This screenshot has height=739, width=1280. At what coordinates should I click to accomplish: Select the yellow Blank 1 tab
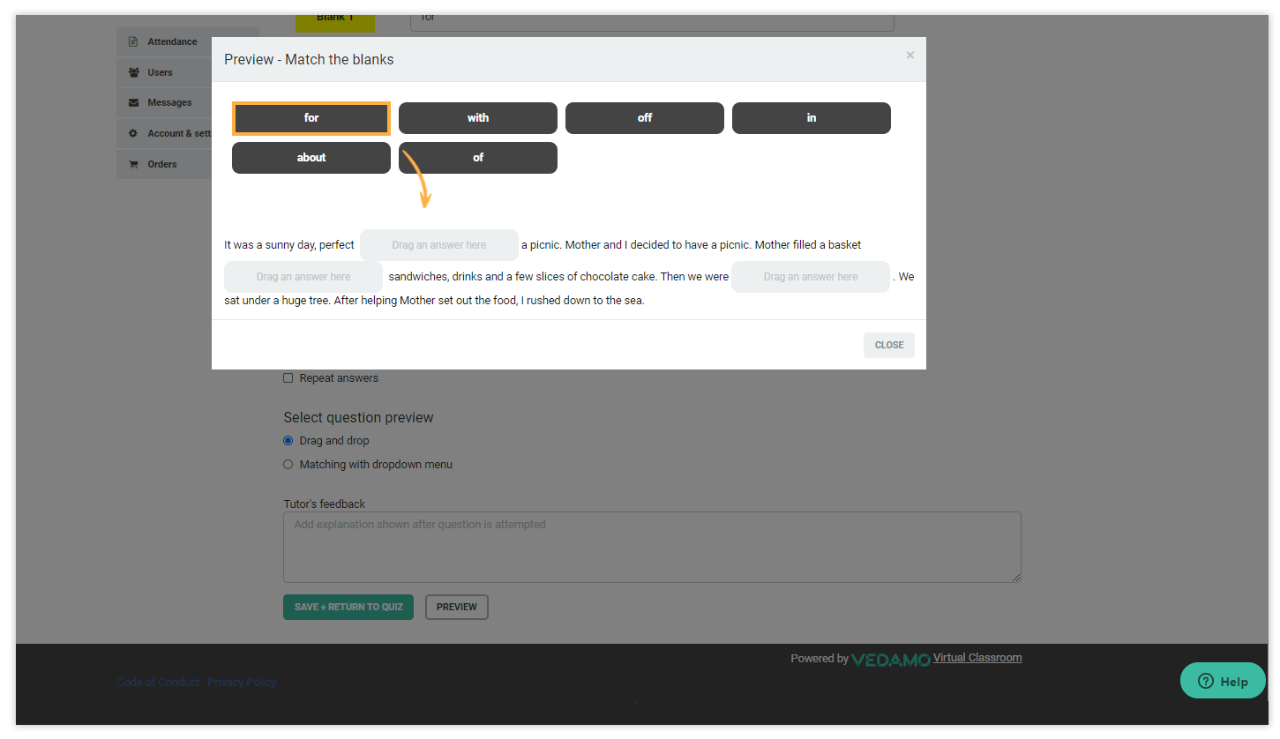coord(335,17)
